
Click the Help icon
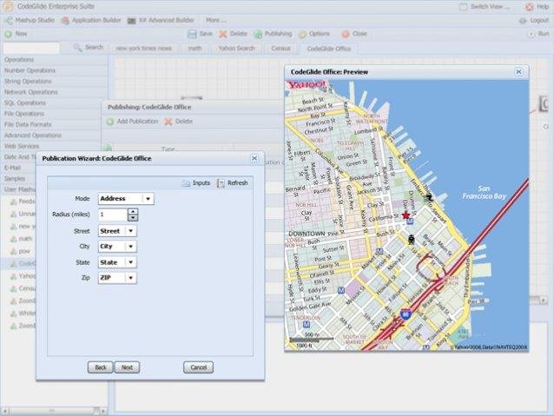pos(530,6)
